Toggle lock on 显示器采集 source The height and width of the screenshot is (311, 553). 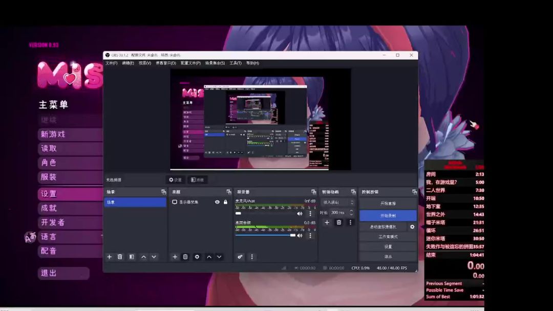pos(225,202)
